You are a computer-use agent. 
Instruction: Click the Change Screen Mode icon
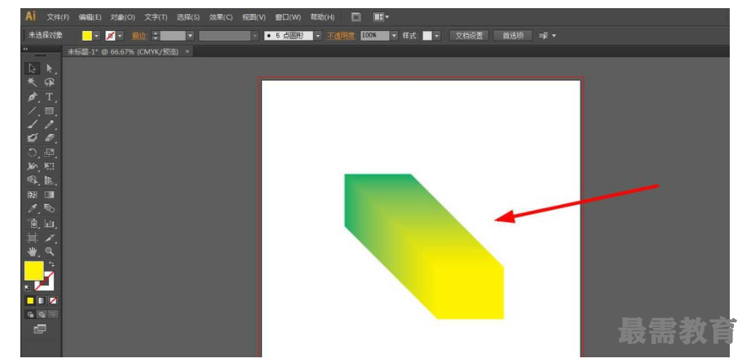(x=40, y=329)
